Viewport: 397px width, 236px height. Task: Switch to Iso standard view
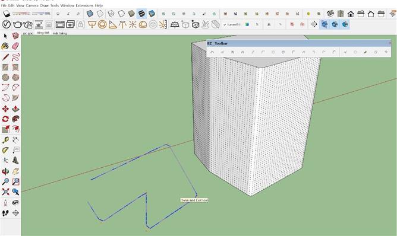330,14
